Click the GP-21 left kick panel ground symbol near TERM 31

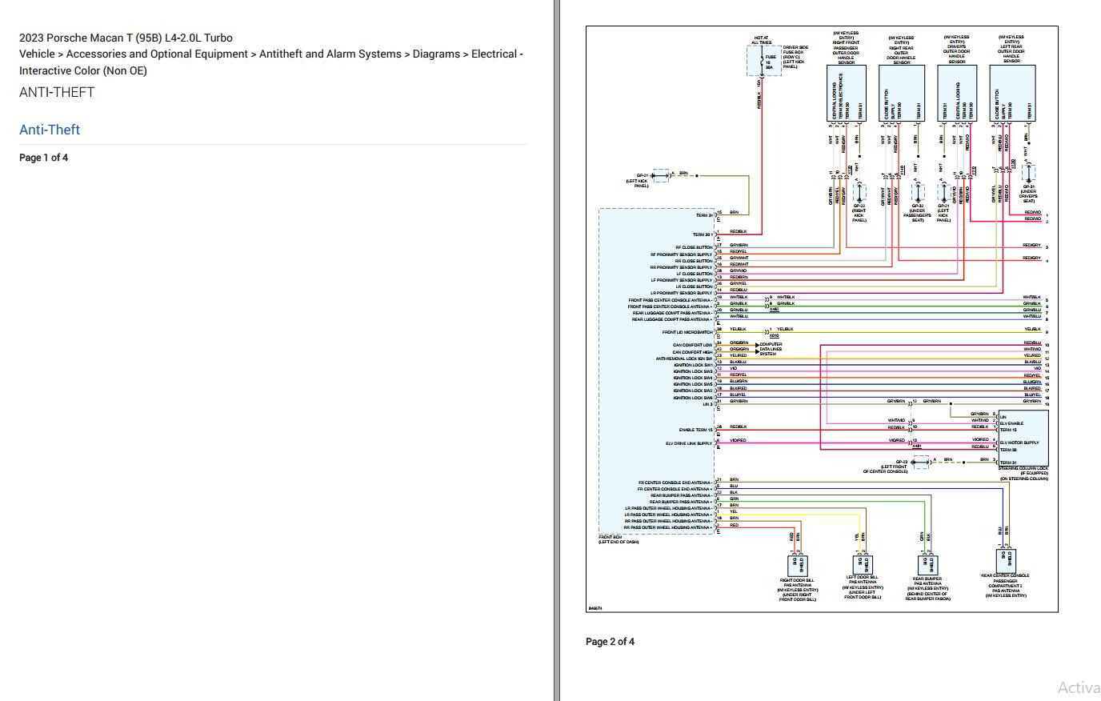tap(661, 174)
